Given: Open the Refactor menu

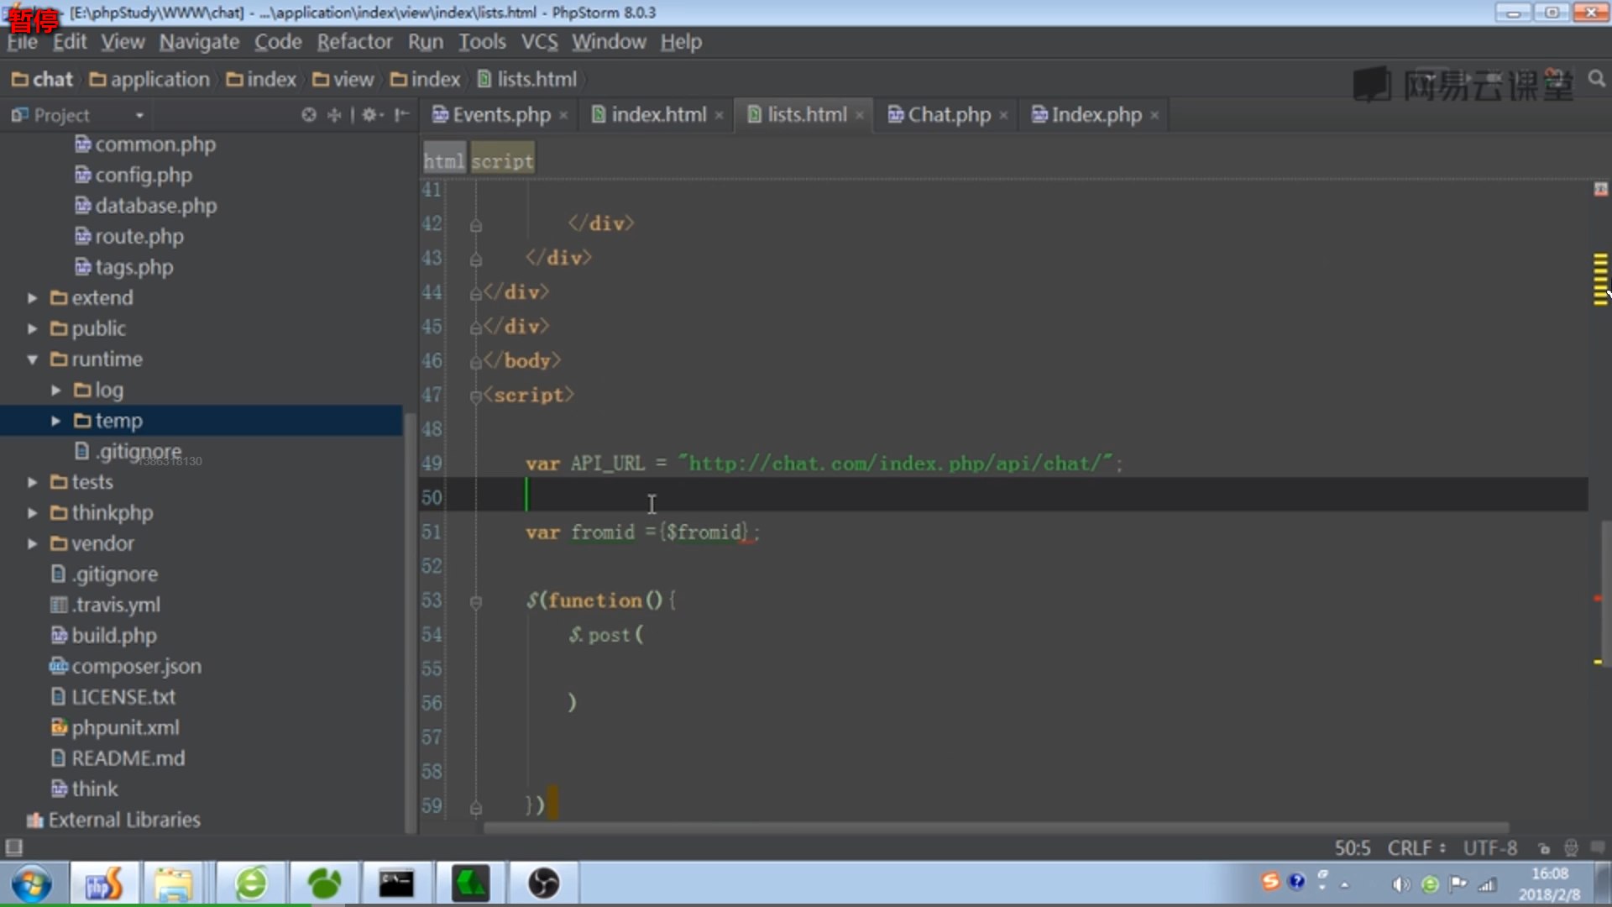Looking at the screenshot, I should [354, 42].
